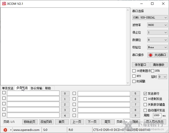Open the data bits dropdown showing 8
Screen dimensions: 169x133
157,40
